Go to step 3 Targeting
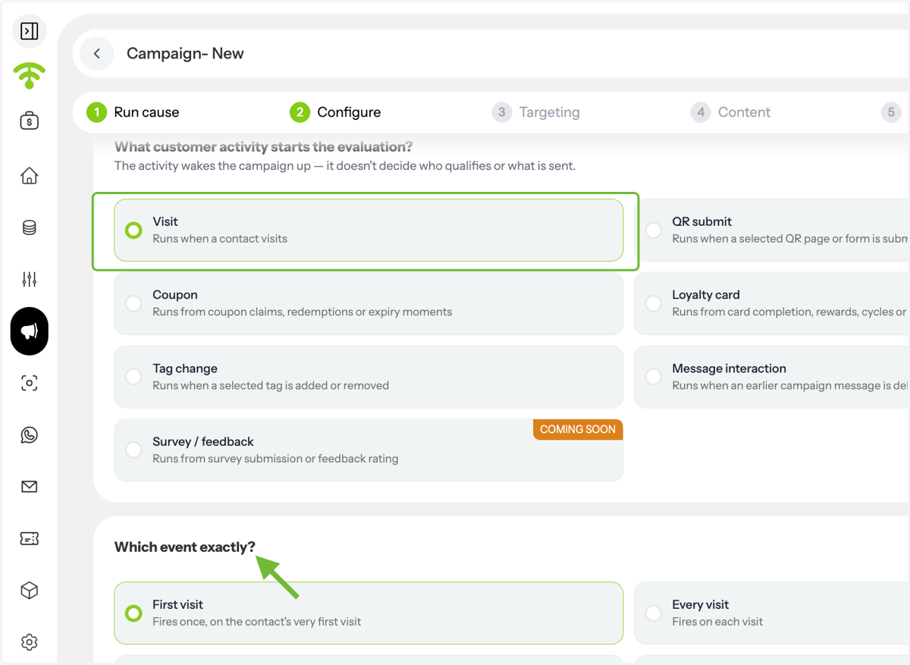Screen dimensions: 910x665 (x=535, y=112)
